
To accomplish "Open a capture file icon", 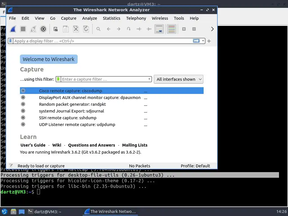I will 56,29.
